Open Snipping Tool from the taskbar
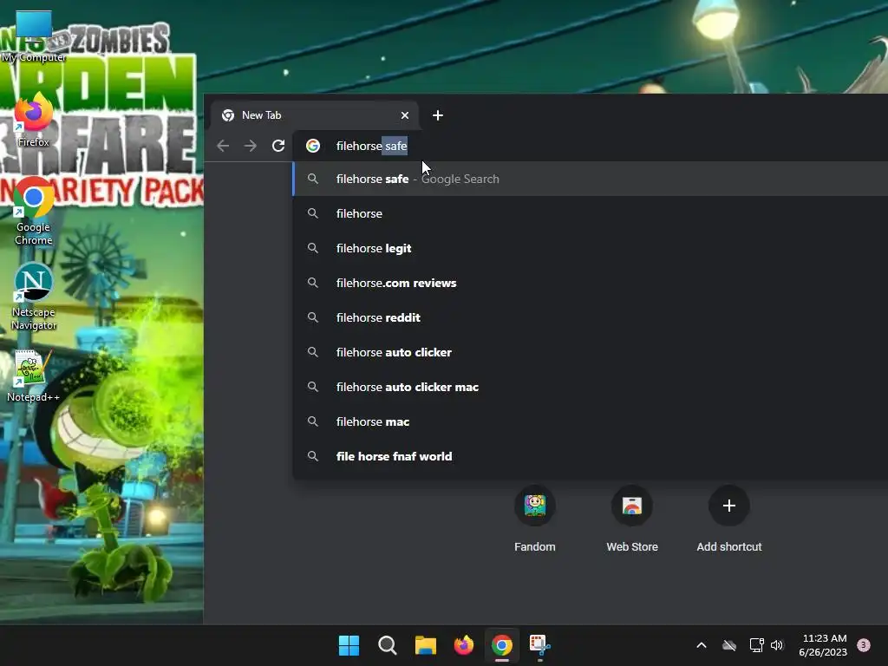Viewport: 888px width, 666px height. click(x=539, y=645)
